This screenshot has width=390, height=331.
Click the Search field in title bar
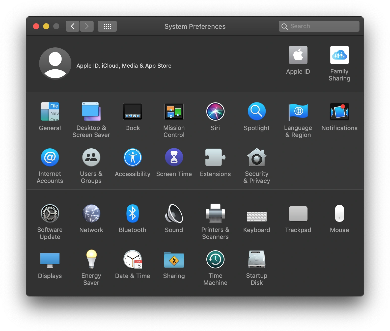click(x=319, y=26)
